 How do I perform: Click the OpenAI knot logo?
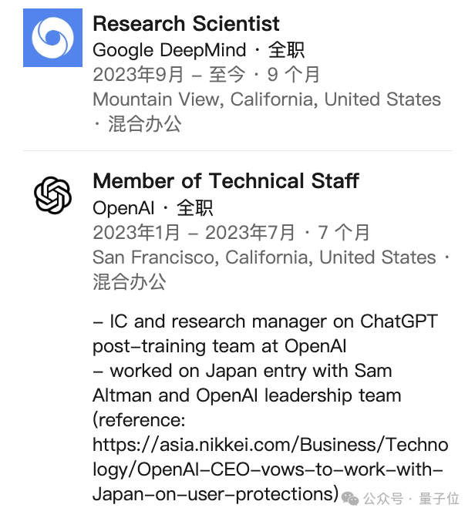[x=52, y=195]
